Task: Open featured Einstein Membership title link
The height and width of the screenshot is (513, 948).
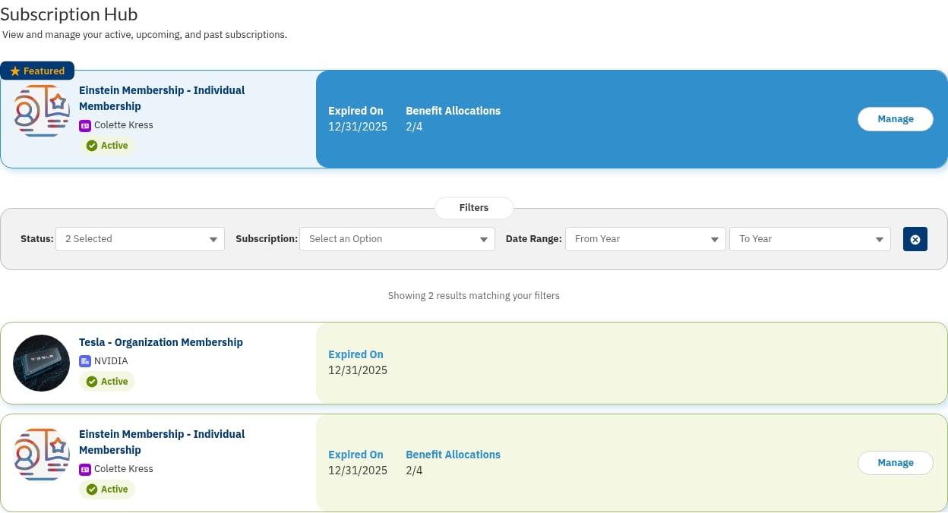Action: click(162, 98)
